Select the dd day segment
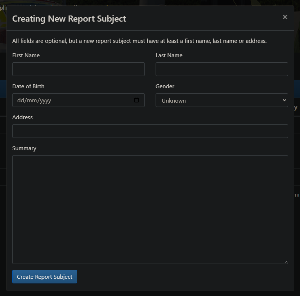Screen dimensions: 300x296 [x=21, y=100]
